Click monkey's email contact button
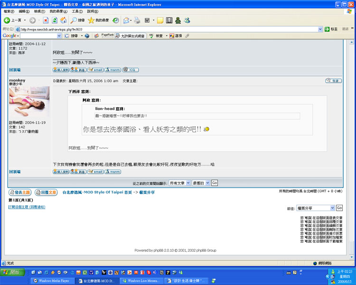Viewport: 356px width, 285px height. point(95,171)
